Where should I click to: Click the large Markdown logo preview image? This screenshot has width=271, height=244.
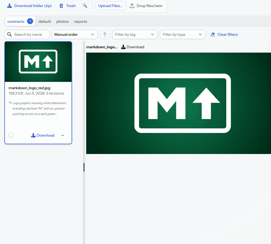point(179,103)
